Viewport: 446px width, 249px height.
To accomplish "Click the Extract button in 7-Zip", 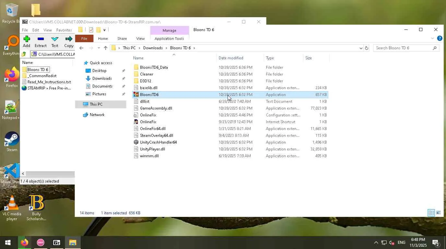I will 41,41.
